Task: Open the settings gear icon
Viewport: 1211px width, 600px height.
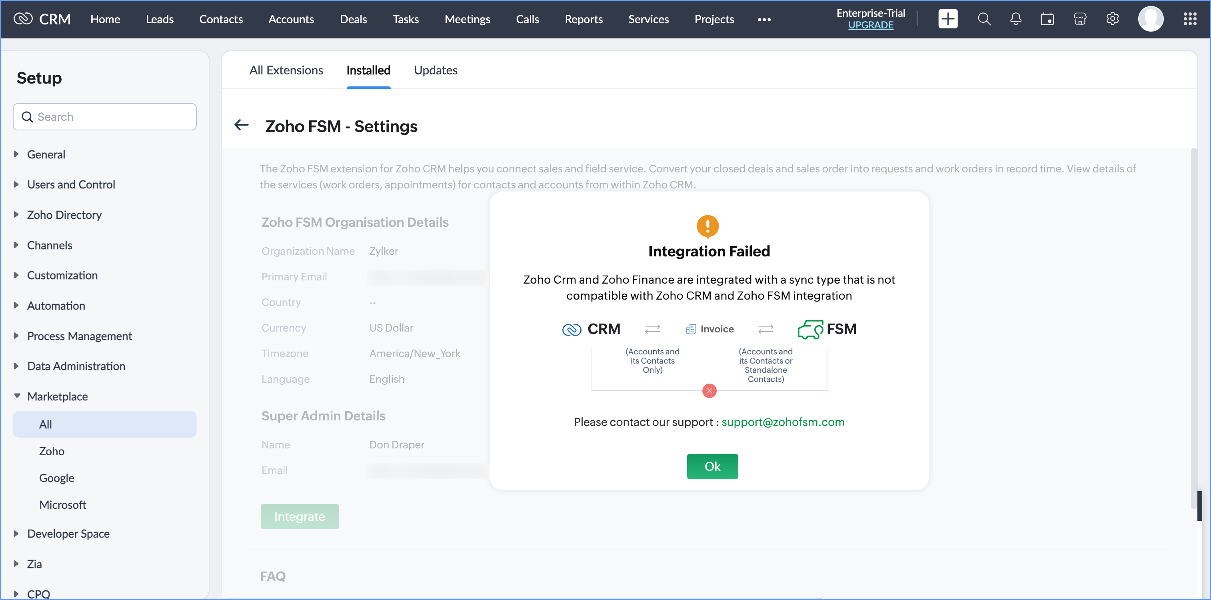Action: 1112,19
